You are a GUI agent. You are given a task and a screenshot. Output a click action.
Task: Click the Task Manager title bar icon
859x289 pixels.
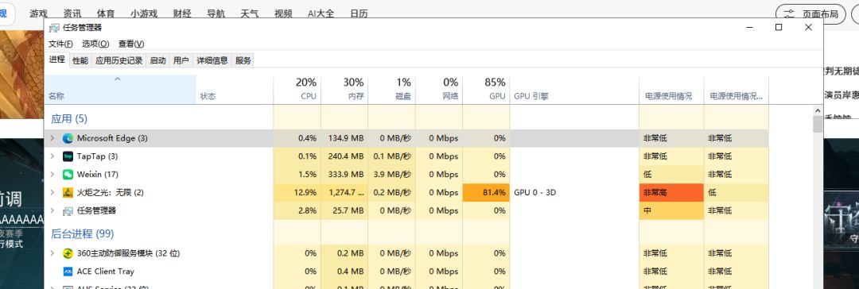[x=54, y=27]
